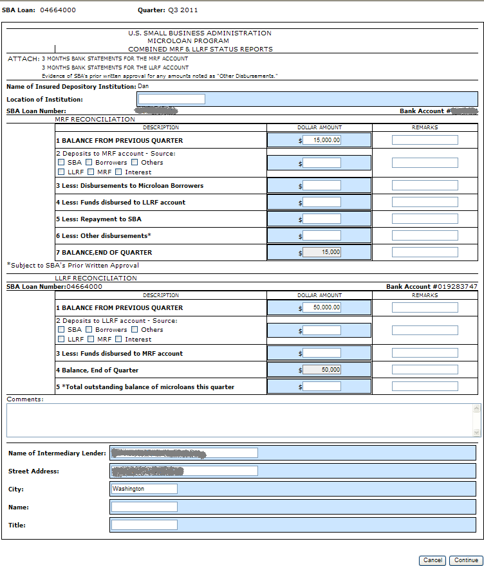Viewport: 484px width, 566px height.
Task: Click inside the Comments text area
Action: (238, 420)
